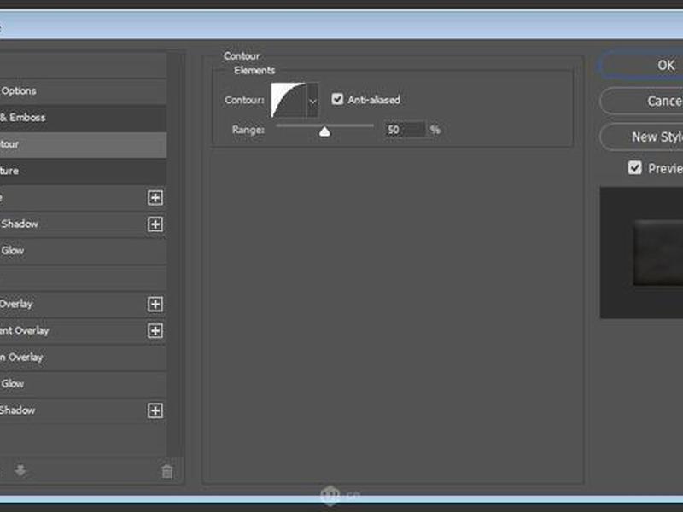Image resolution: width=683 pixels, height=512 pixels.
Task: Click the New Style button
Action: coord(641,137)
